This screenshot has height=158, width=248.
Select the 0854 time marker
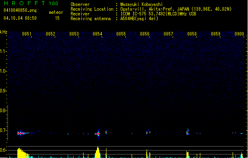98,34
